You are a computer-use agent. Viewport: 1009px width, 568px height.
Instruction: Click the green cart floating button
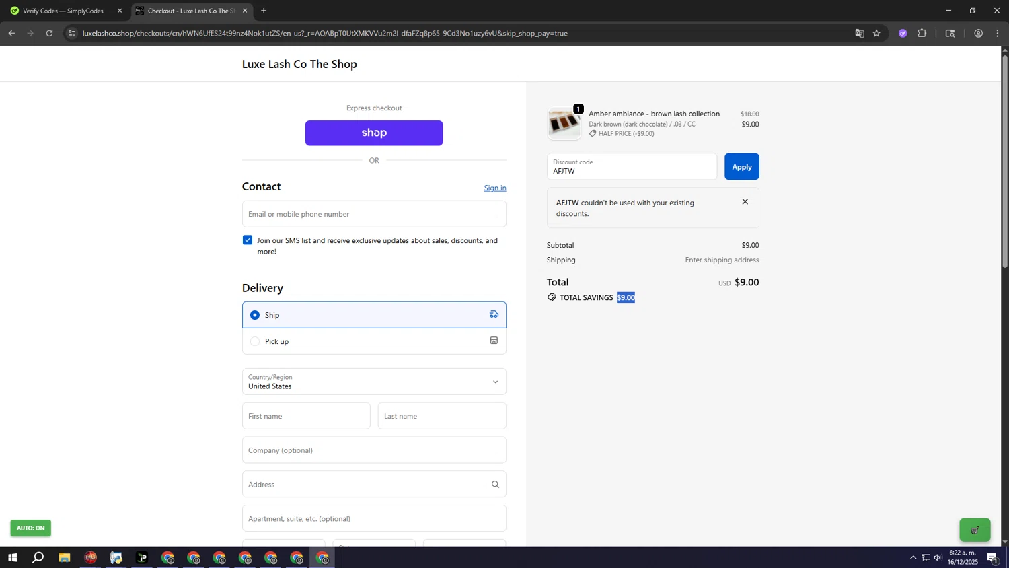(975, 530)
